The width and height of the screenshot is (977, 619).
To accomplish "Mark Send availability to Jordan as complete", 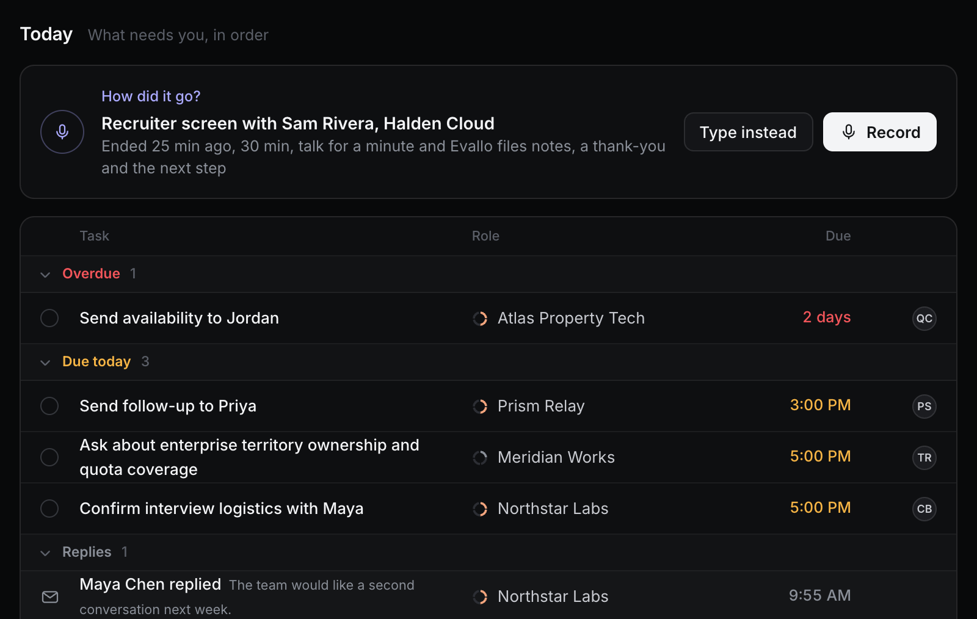I will pos(49,318).
